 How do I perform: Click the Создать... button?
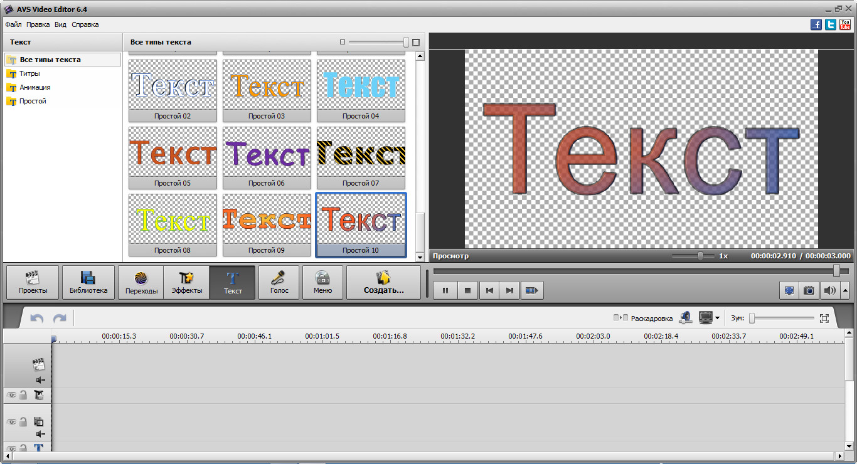coord(383,282)
